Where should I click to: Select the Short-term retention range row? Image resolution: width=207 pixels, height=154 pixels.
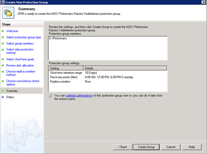coord(66,73)
